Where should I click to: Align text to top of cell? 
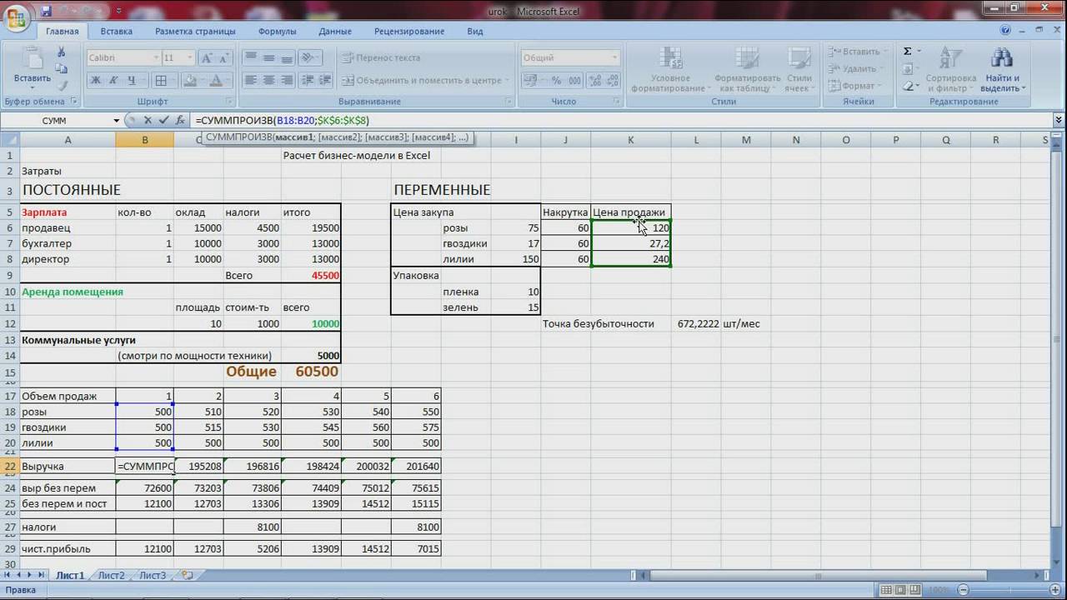tap(250, 57)
